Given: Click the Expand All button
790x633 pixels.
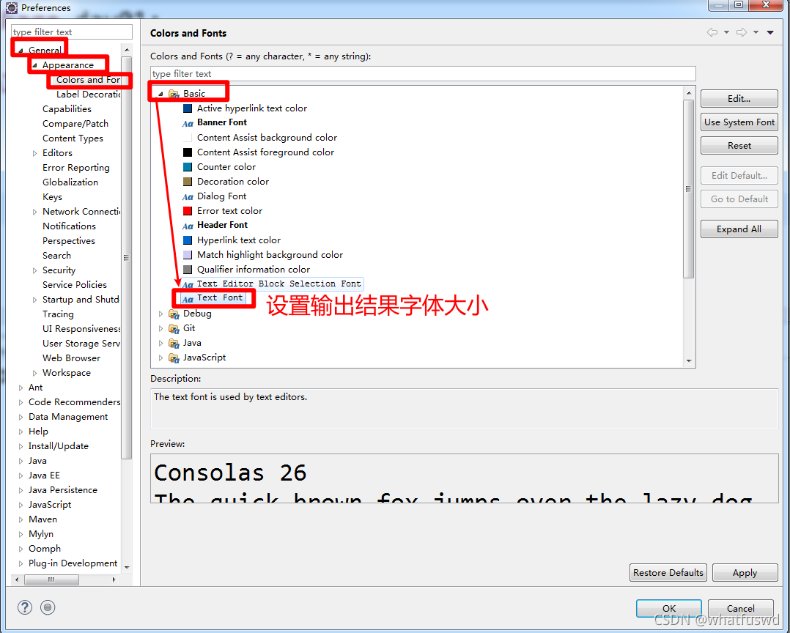Looking at the screenshot, I should click(x=739, y=229).
